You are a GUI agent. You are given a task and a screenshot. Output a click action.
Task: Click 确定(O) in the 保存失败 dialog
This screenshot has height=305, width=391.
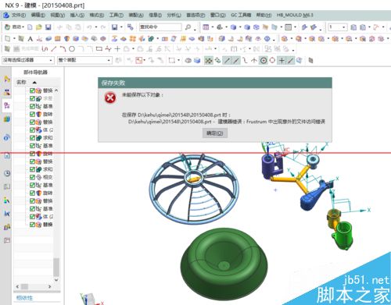[215, 133]
